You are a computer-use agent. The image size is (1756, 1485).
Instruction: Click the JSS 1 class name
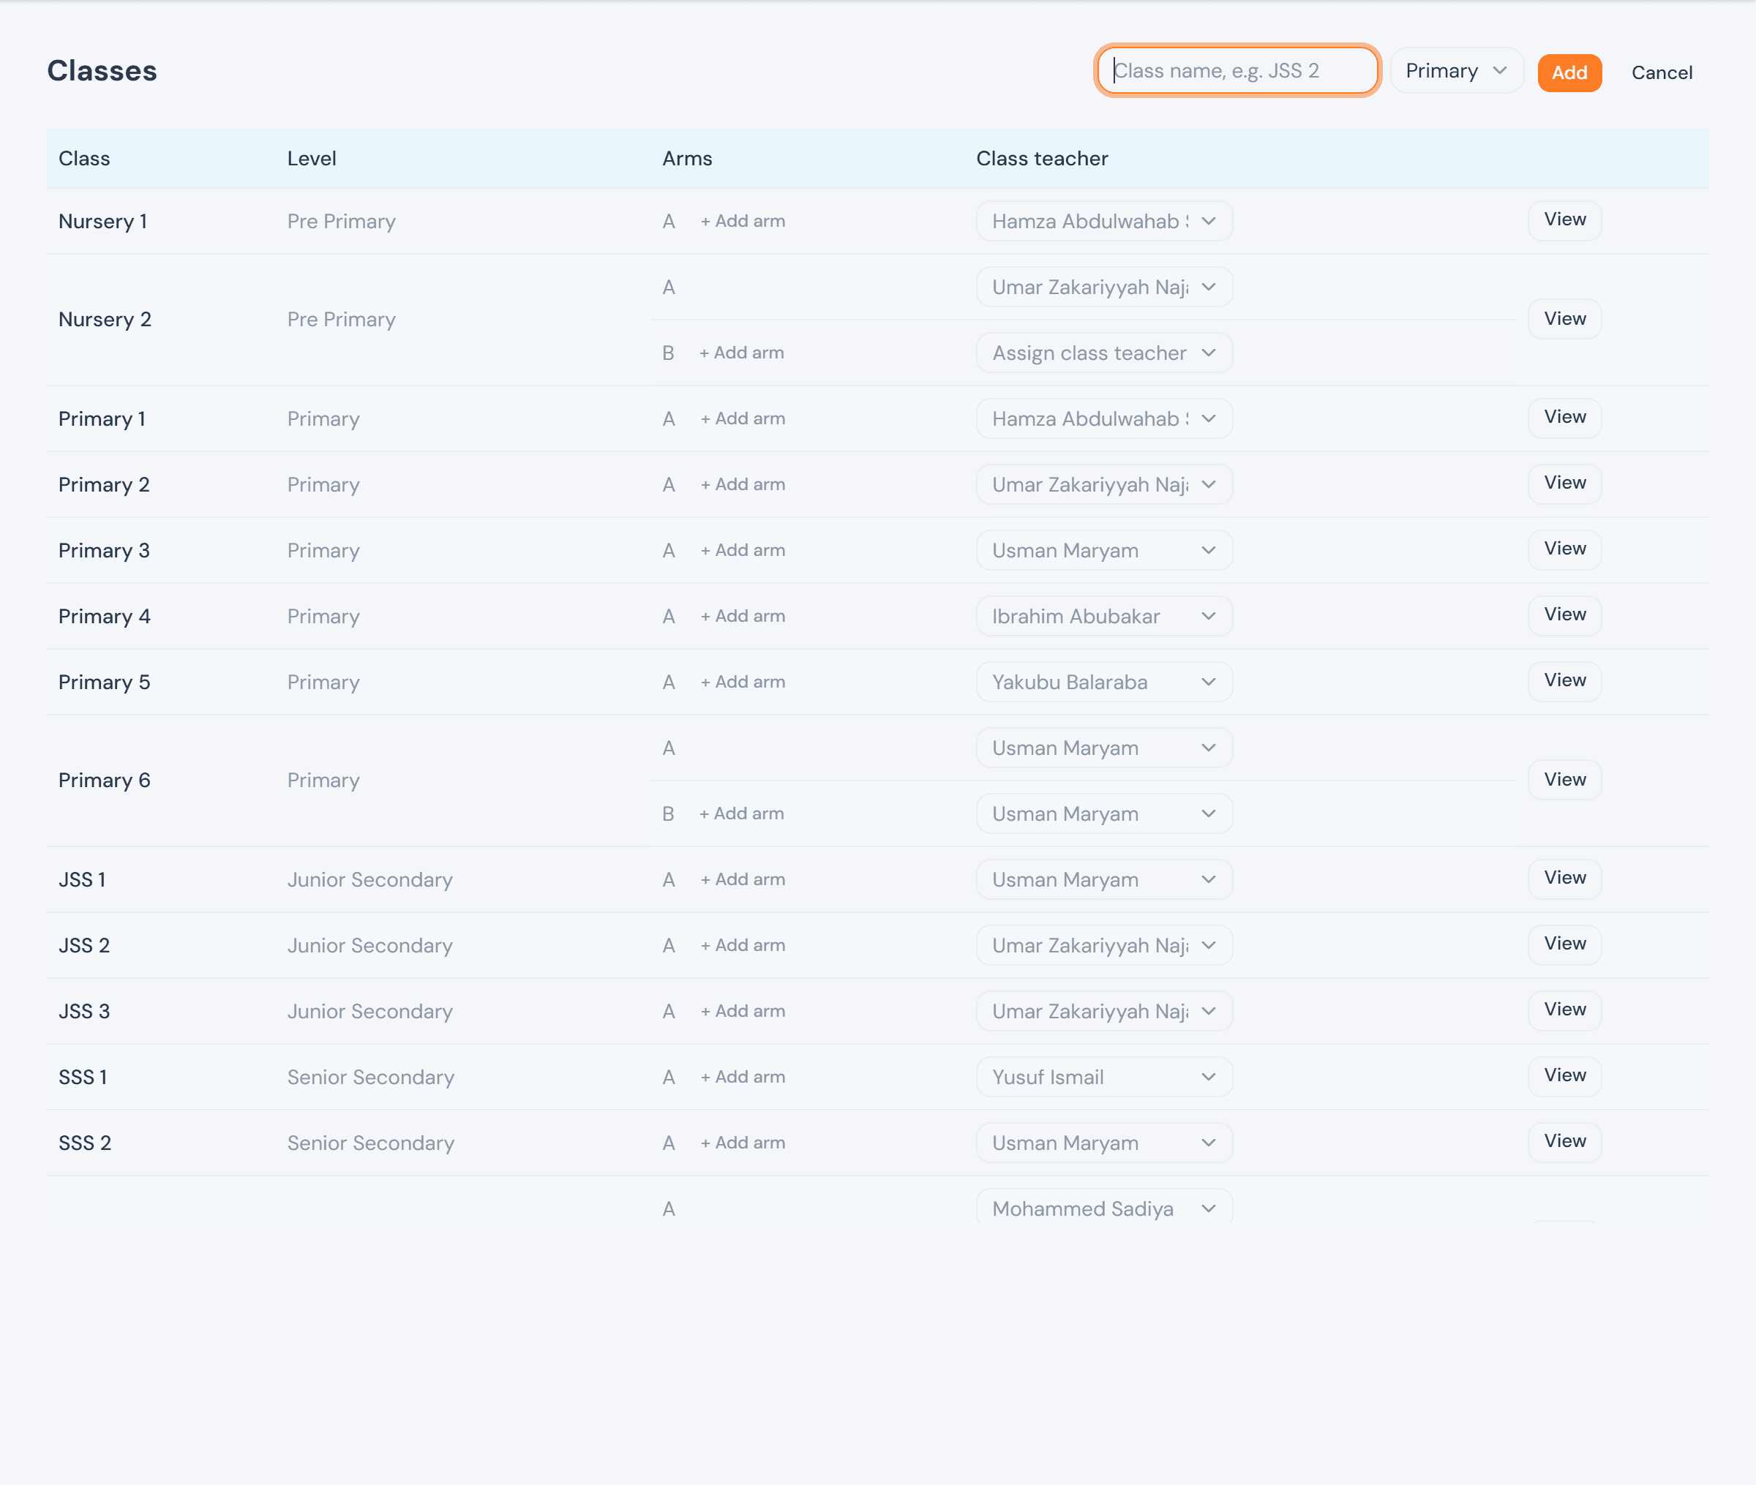coord(82,880)
